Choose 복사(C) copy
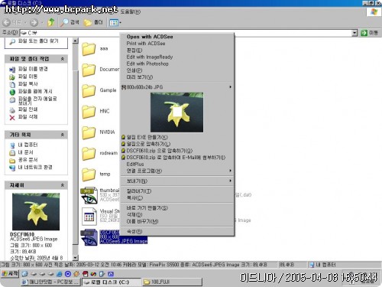The height and width of the screenshot is (287, 382). (x=177, y=198)
